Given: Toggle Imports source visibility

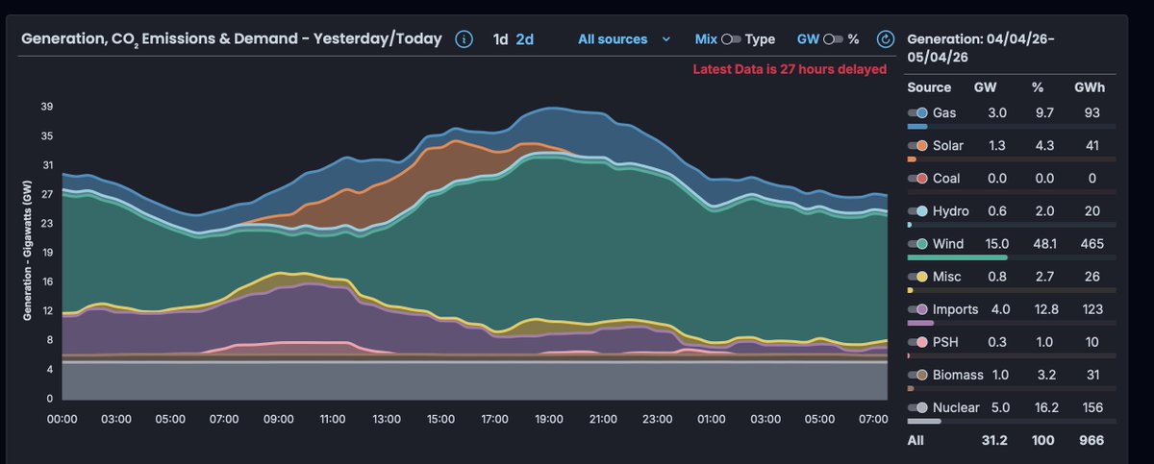Looking at the screenshot, I should [x=917, y=309].
